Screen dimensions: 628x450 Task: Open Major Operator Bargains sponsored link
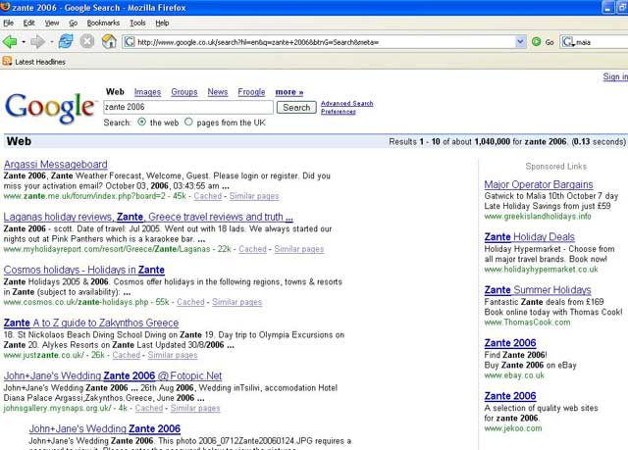539,184
